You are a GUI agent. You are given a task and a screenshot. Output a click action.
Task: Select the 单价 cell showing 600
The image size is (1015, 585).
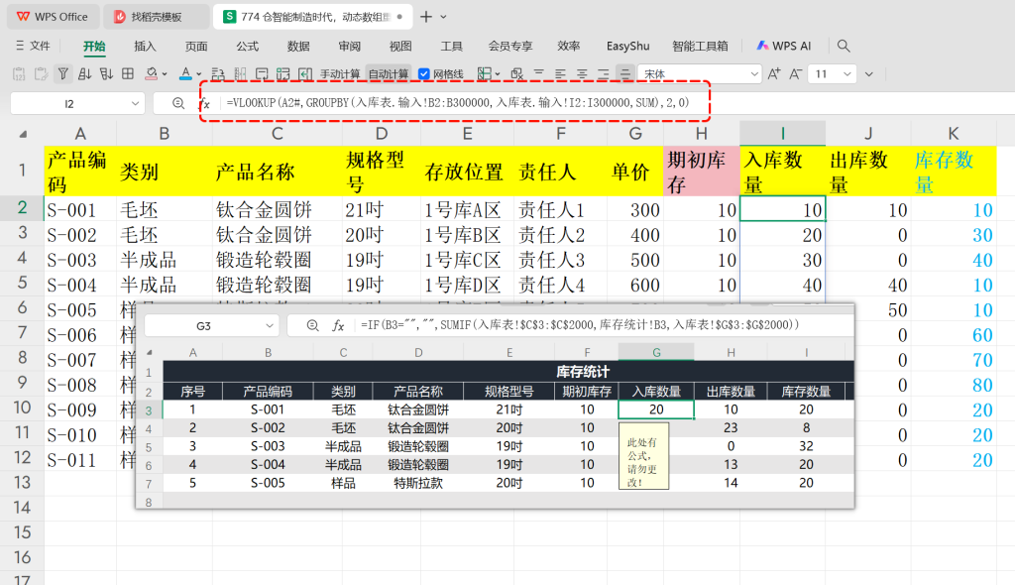coord(635,285)
